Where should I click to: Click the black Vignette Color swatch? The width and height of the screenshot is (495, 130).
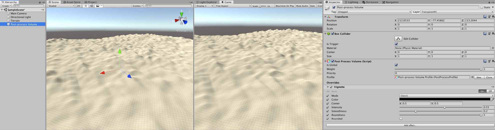click(445, 99)
